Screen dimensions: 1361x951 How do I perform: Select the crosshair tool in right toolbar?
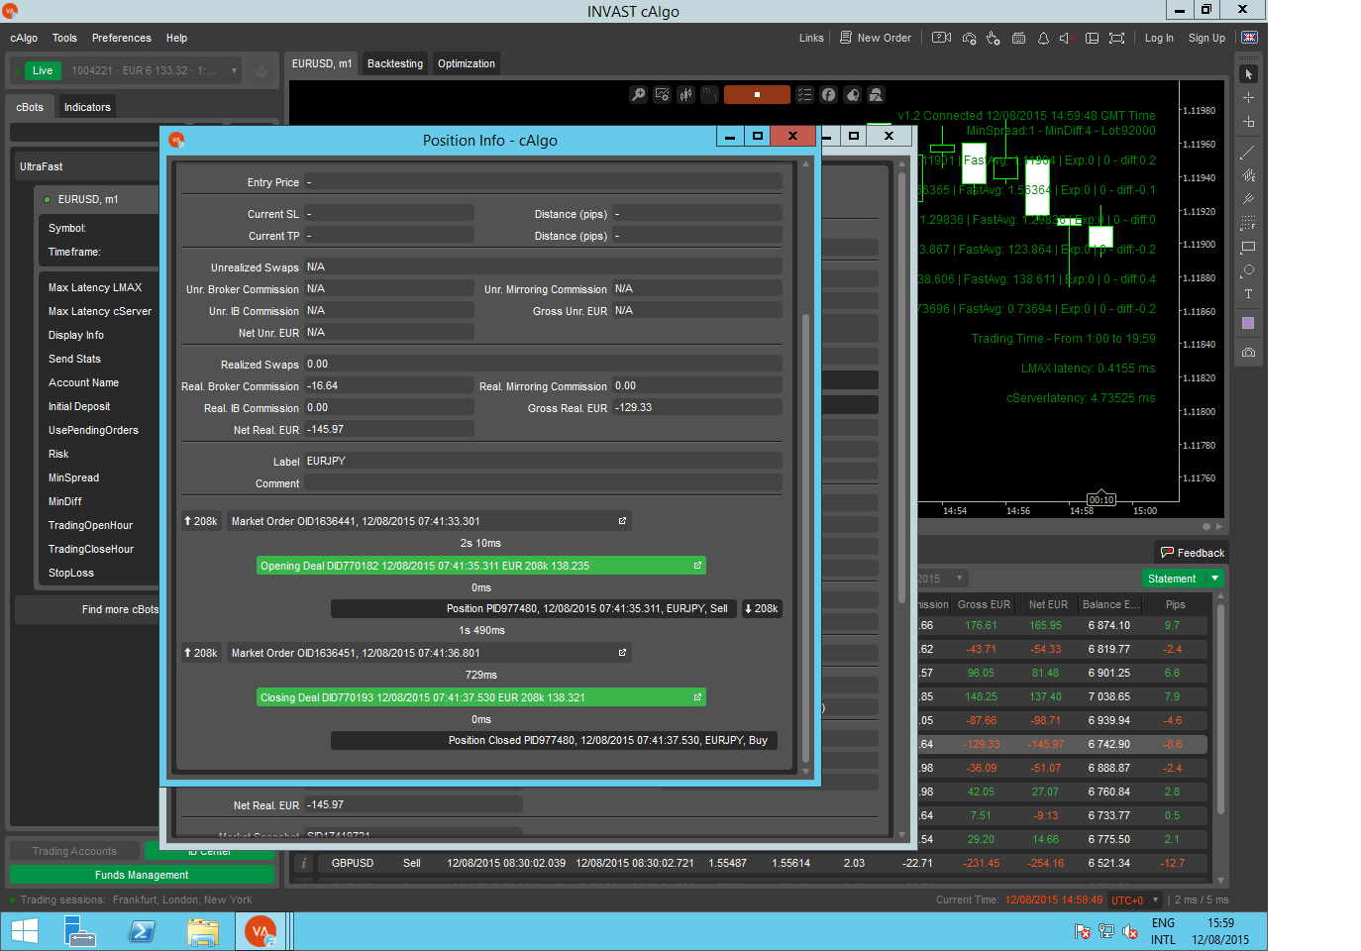[1248, 98]
